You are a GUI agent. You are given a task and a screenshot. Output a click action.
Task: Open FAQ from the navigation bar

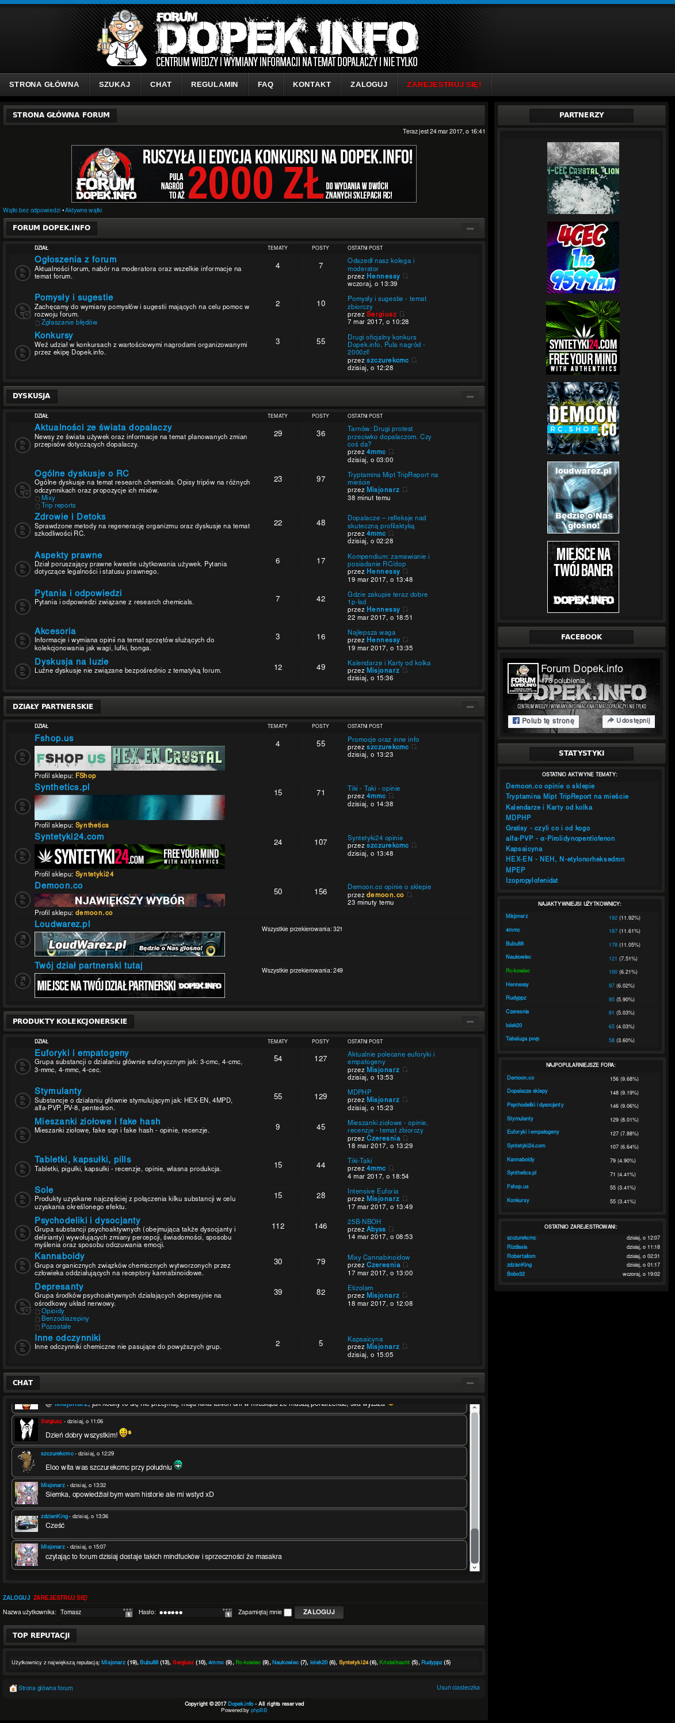coord(265,85)
